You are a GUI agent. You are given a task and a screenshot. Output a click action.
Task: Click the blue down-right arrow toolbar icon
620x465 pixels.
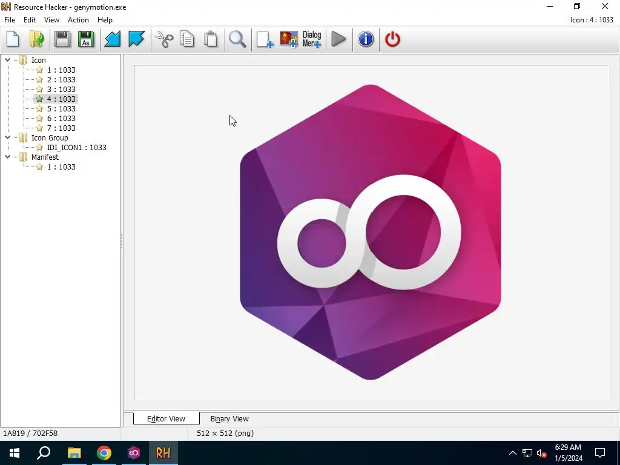136,39
